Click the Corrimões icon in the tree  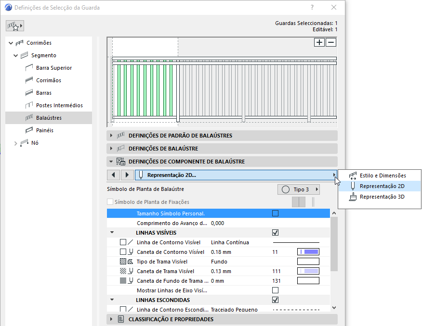[x=20, y=42]
